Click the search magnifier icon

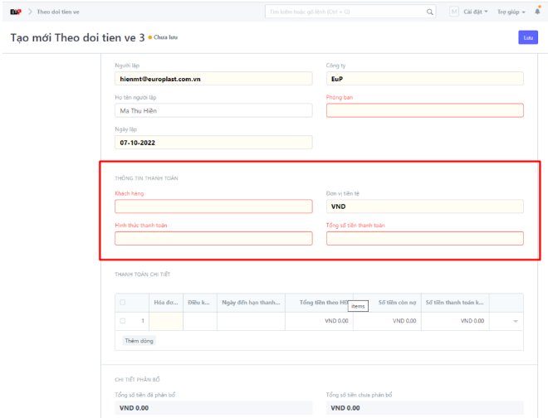click(x=430, y=12)
